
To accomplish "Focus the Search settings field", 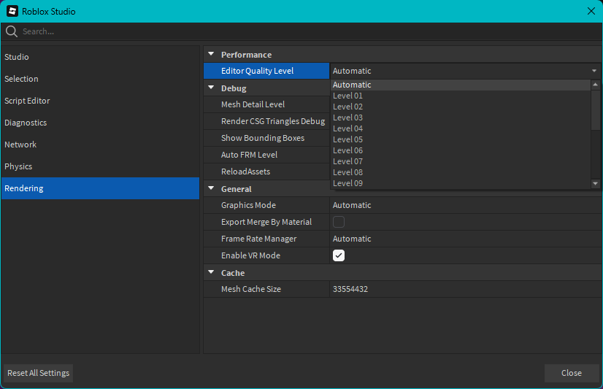I will coord(301,31).
